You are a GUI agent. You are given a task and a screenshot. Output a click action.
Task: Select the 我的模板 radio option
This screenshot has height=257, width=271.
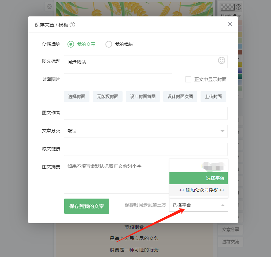(109, 44)
